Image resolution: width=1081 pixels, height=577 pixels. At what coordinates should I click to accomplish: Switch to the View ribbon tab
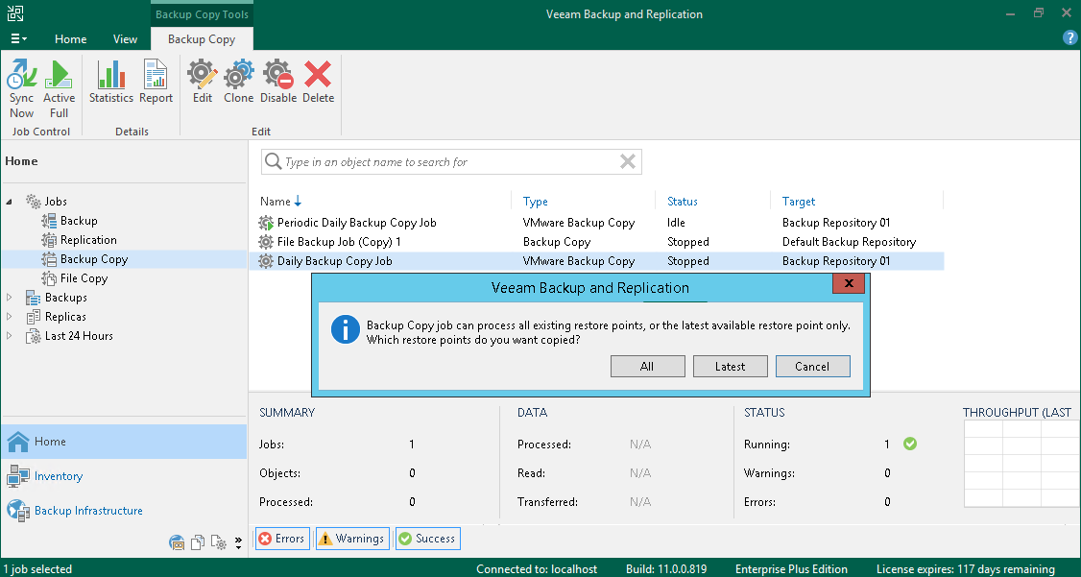click(x=125, y=39)
